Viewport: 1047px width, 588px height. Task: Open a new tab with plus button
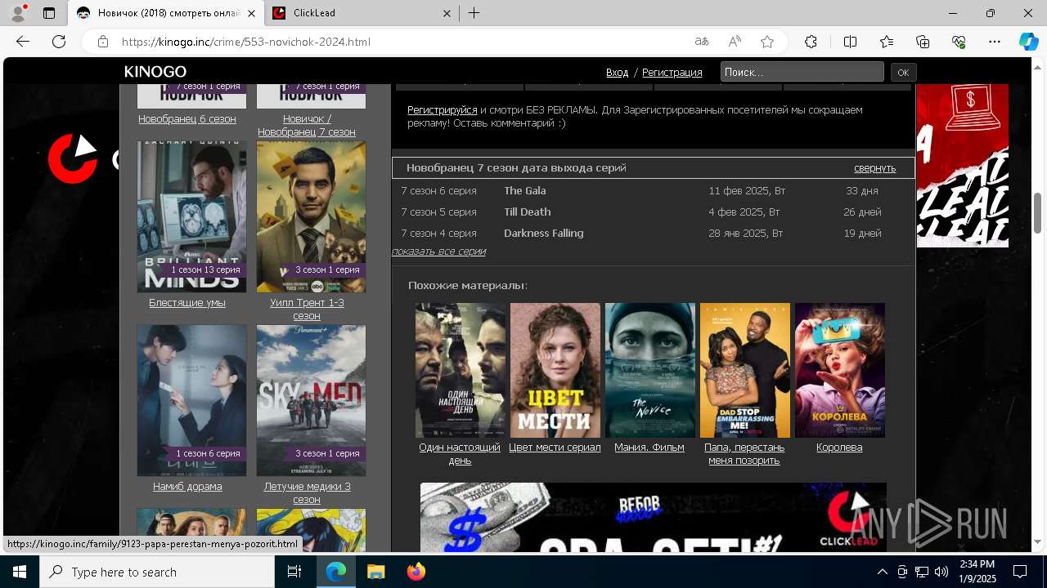coord(474,13)
